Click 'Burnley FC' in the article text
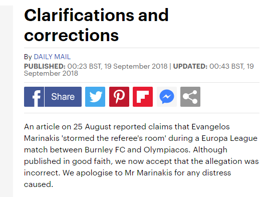266x197 pixels. point(105,150)
